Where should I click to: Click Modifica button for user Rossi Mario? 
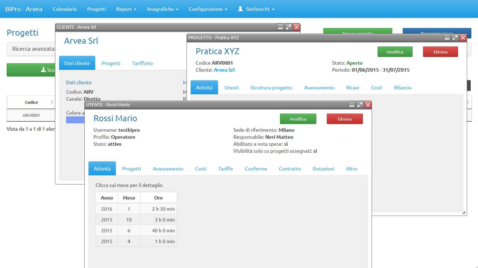[x=298, y=119]
